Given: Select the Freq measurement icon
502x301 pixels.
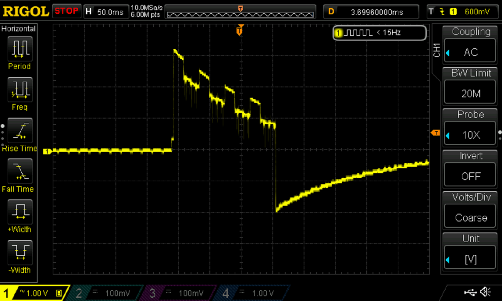Looking at the screenshot, I should coord(20,90).
